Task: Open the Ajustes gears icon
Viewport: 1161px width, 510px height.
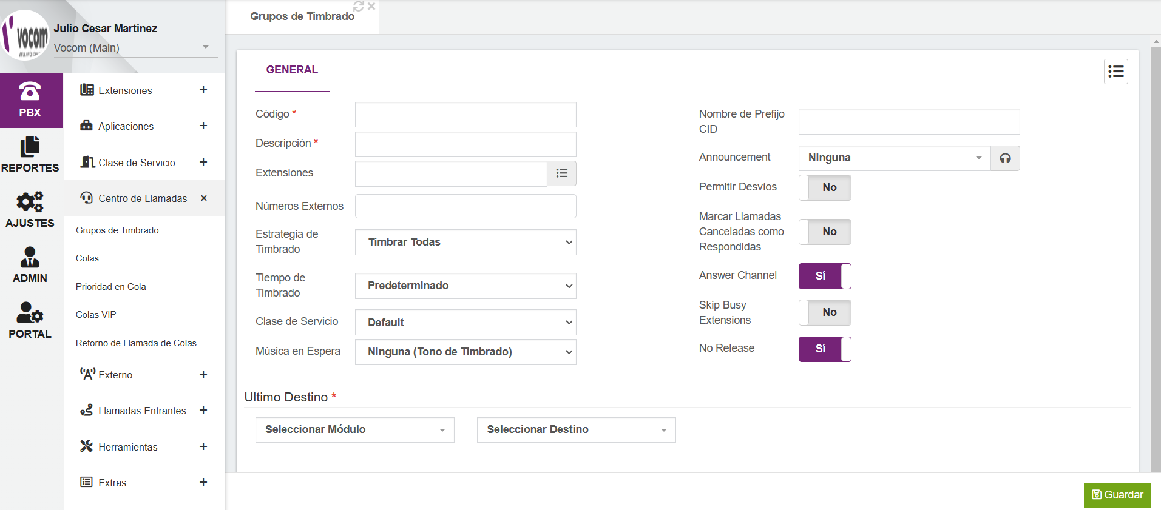Action: coord(30,209)
